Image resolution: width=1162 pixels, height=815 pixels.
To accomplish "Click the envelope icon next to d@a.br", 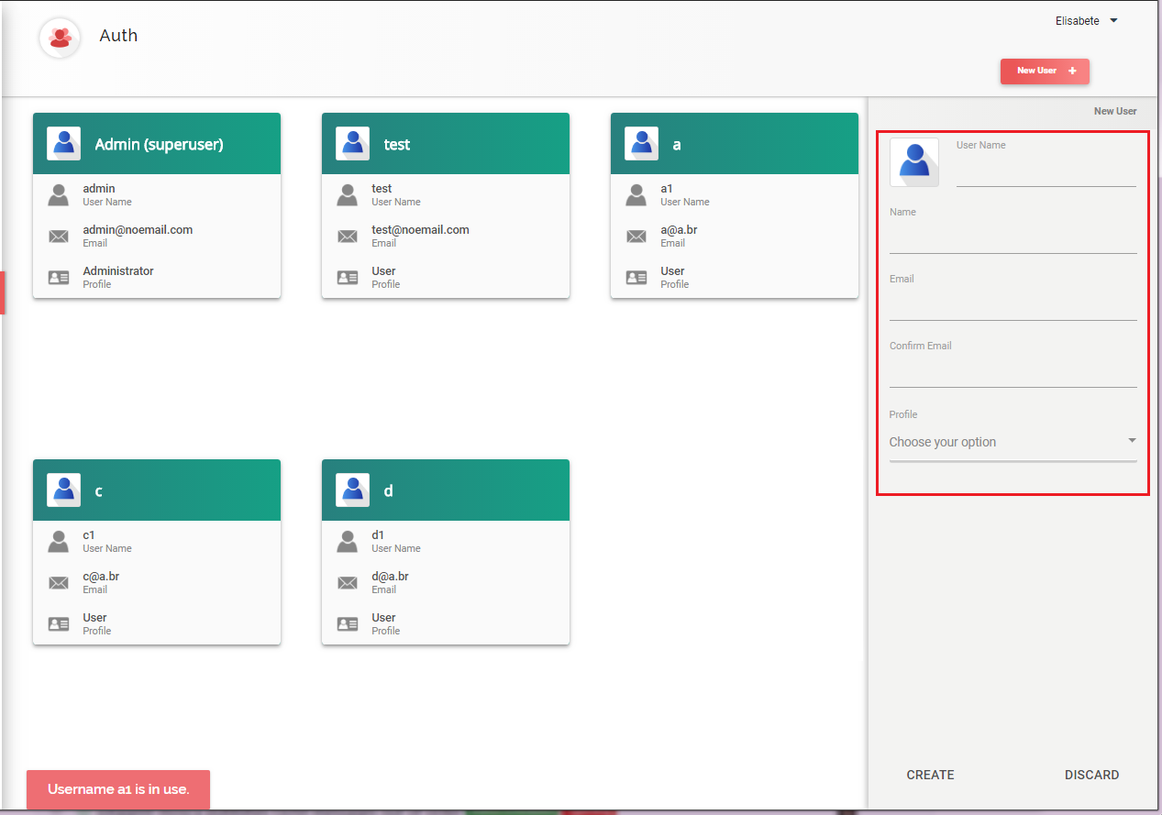I will [x=347, y=582].
